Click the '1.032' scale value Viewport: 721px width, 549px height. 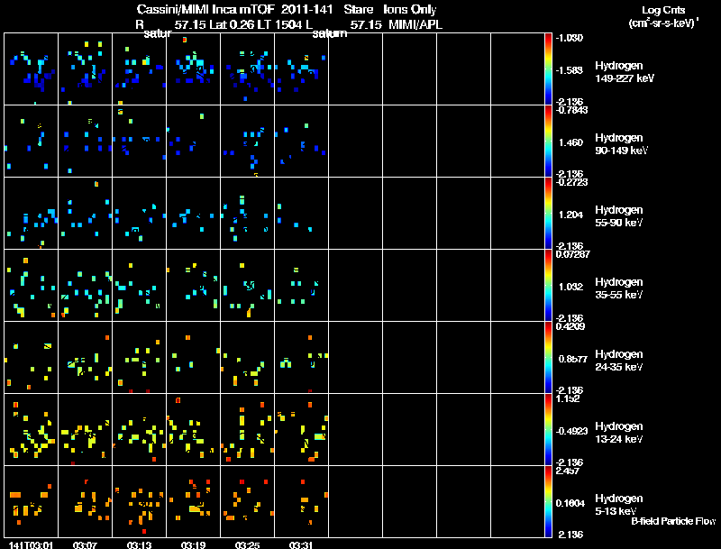tap(570, 287)
